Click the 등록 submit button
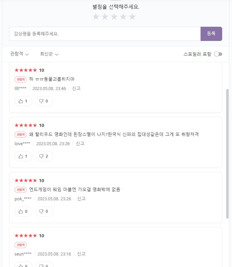The height and width of the screenshot is (267, 232). click(x=211, y=34)
